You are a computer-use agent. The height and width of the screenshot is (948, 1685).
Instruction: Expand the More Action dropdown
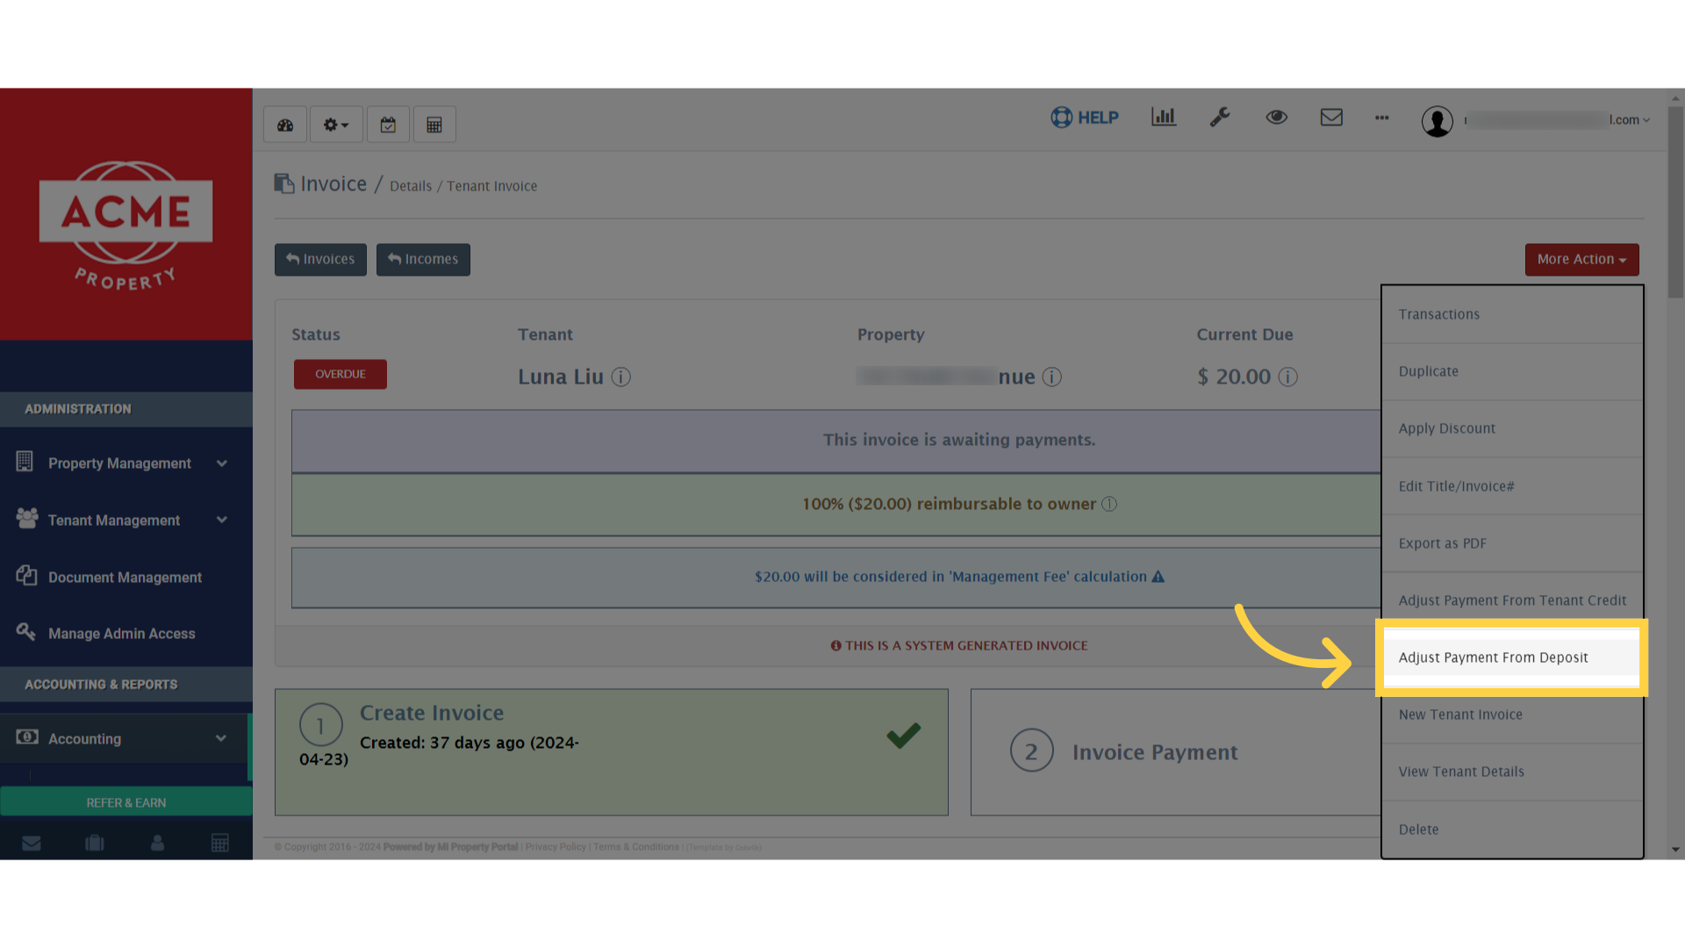pos(1581,259)
